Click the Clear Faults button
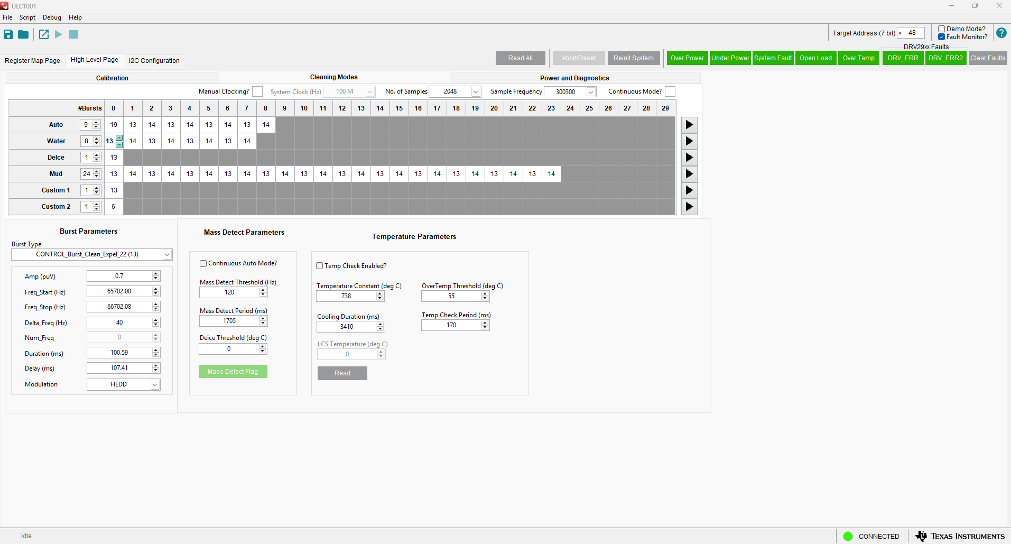Viewport: 1011px width, 544px height. pos(987,58)
